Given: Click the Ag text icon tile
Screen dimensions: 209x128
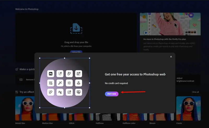Looking at the screenshot, I should (x=60, y=92).
